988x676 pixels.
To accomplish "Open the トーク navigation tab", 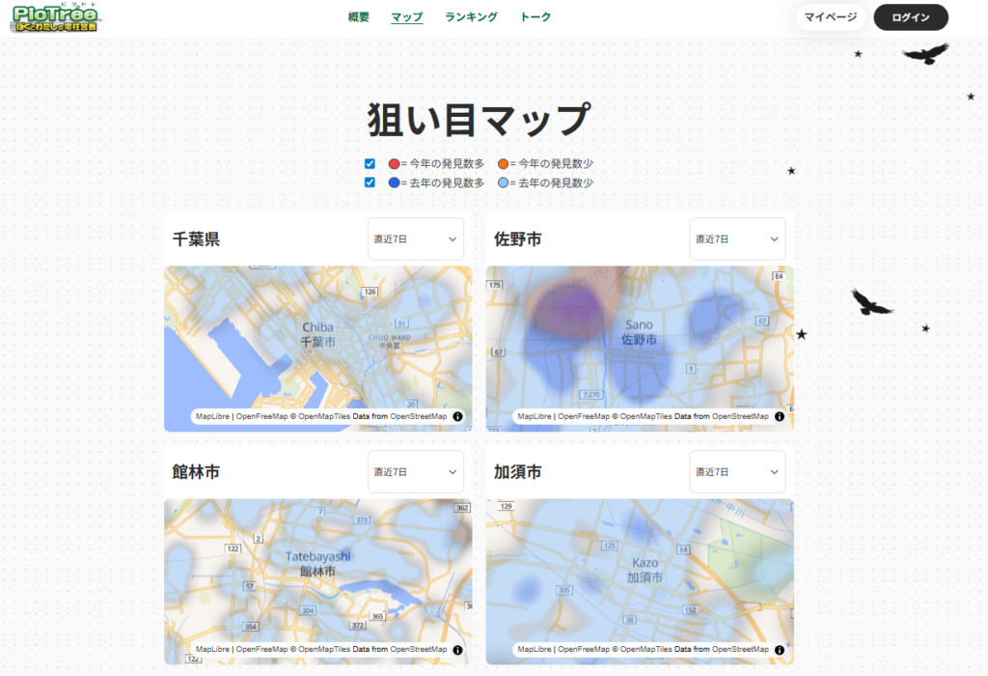I will (535, 17).
